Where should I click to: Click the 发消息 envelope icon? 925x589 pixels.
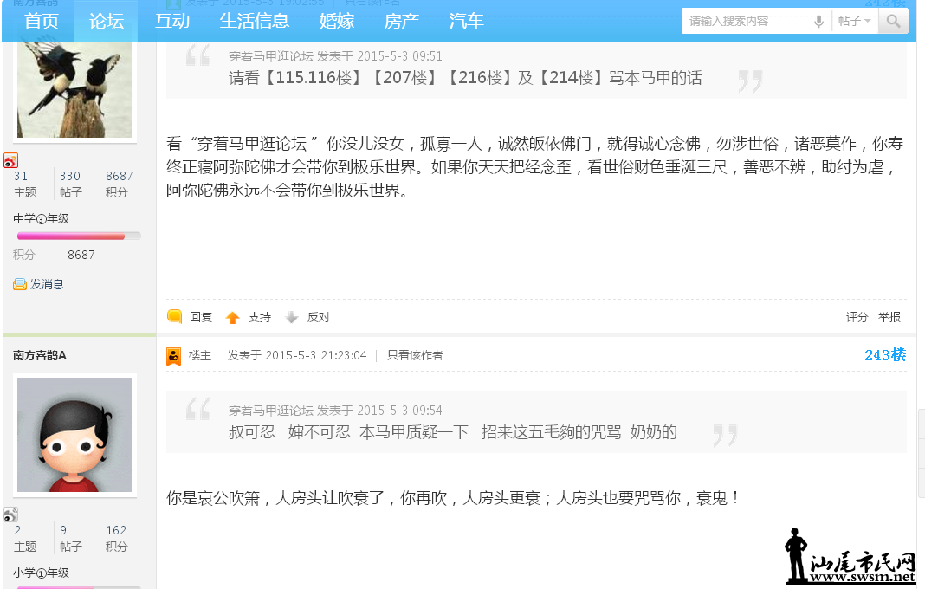coord(20,284)
